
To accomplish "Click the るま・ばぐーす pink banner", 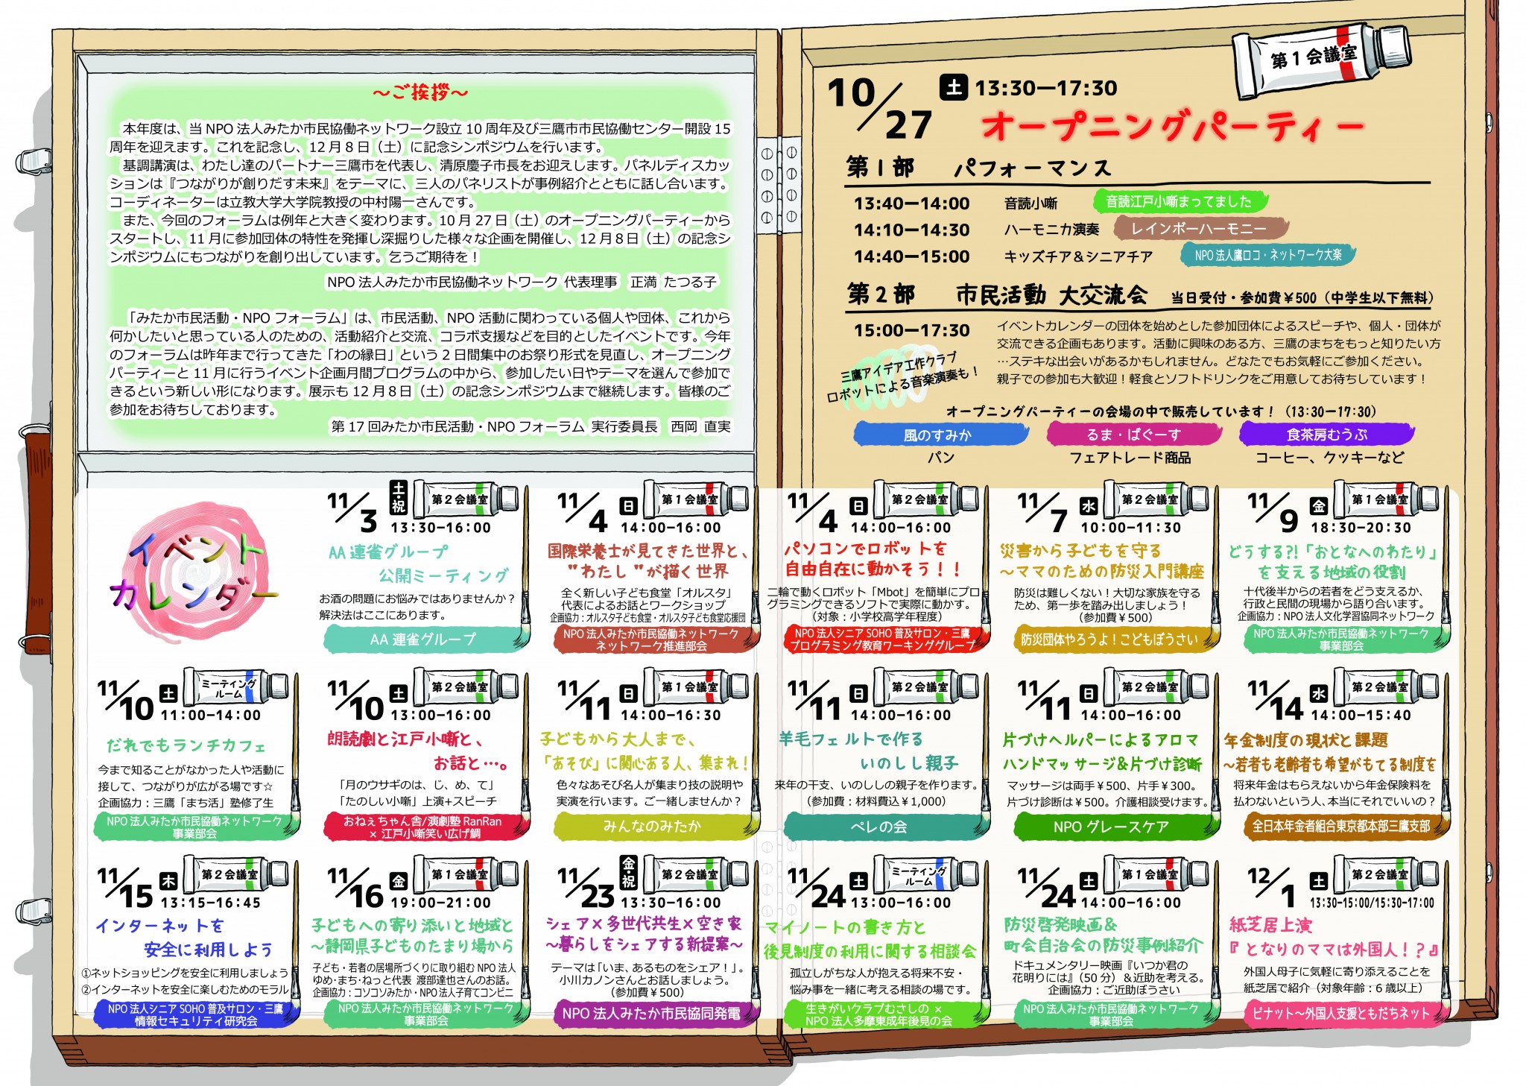I will coord(1133,435).
